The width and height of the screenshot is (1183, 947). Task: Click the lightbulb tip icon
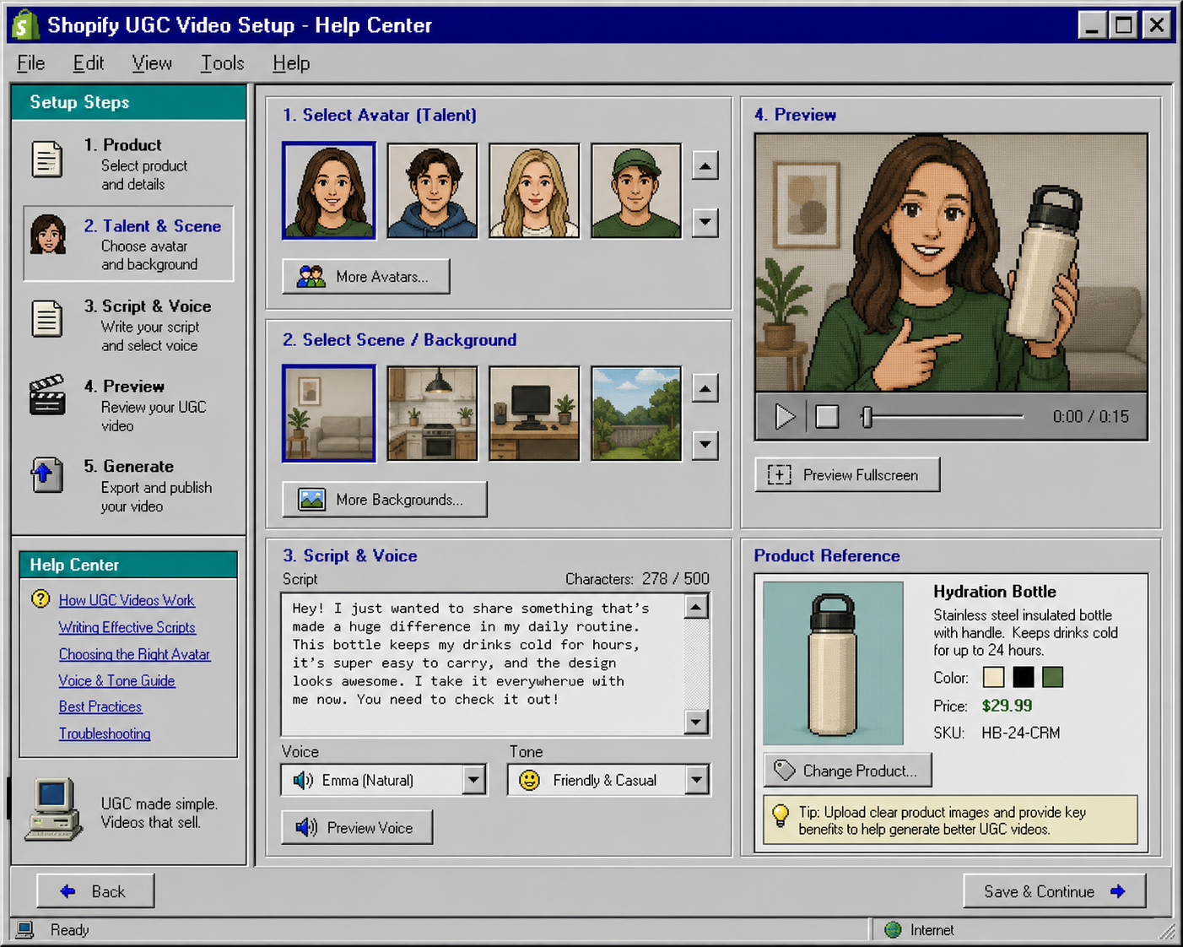pos(781,814)
